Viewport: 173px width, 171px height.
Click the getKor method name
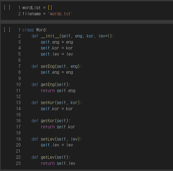48,121
